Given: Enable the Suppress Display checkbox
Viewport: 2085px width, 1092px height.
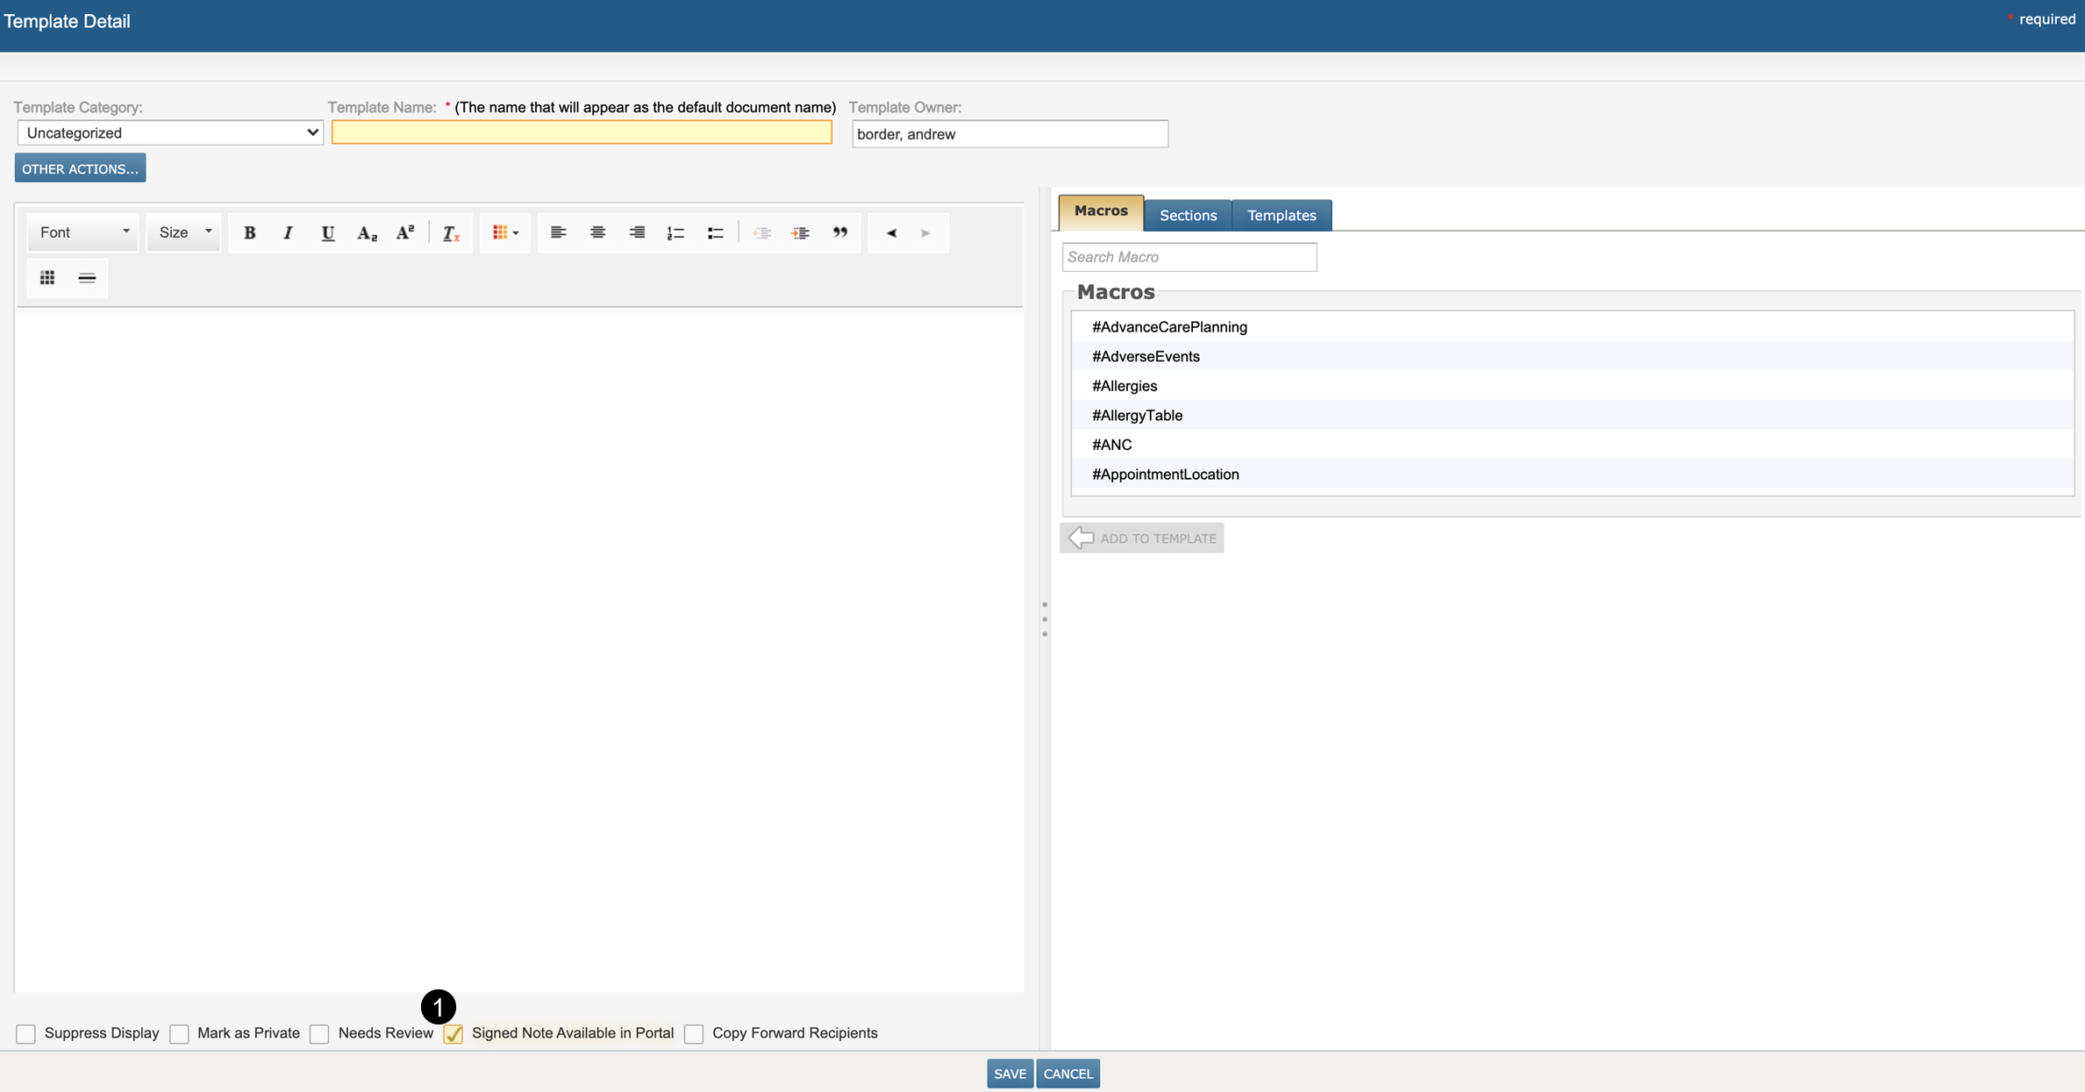Looking at the screenshot, I should coord(26,1034).
